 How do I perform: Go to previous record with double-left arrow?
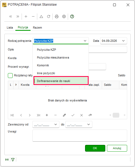[x=11, y=16]
